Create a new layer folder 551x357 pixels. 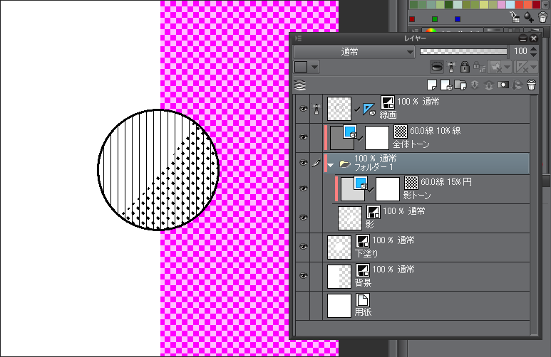tap(460, 85)
